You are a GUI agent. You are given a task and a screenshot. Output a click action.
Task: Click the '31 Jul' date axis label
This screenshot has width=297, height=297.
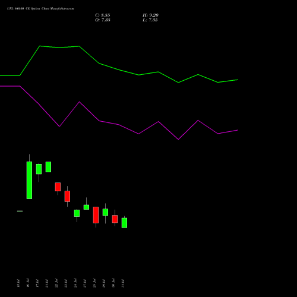123,283
